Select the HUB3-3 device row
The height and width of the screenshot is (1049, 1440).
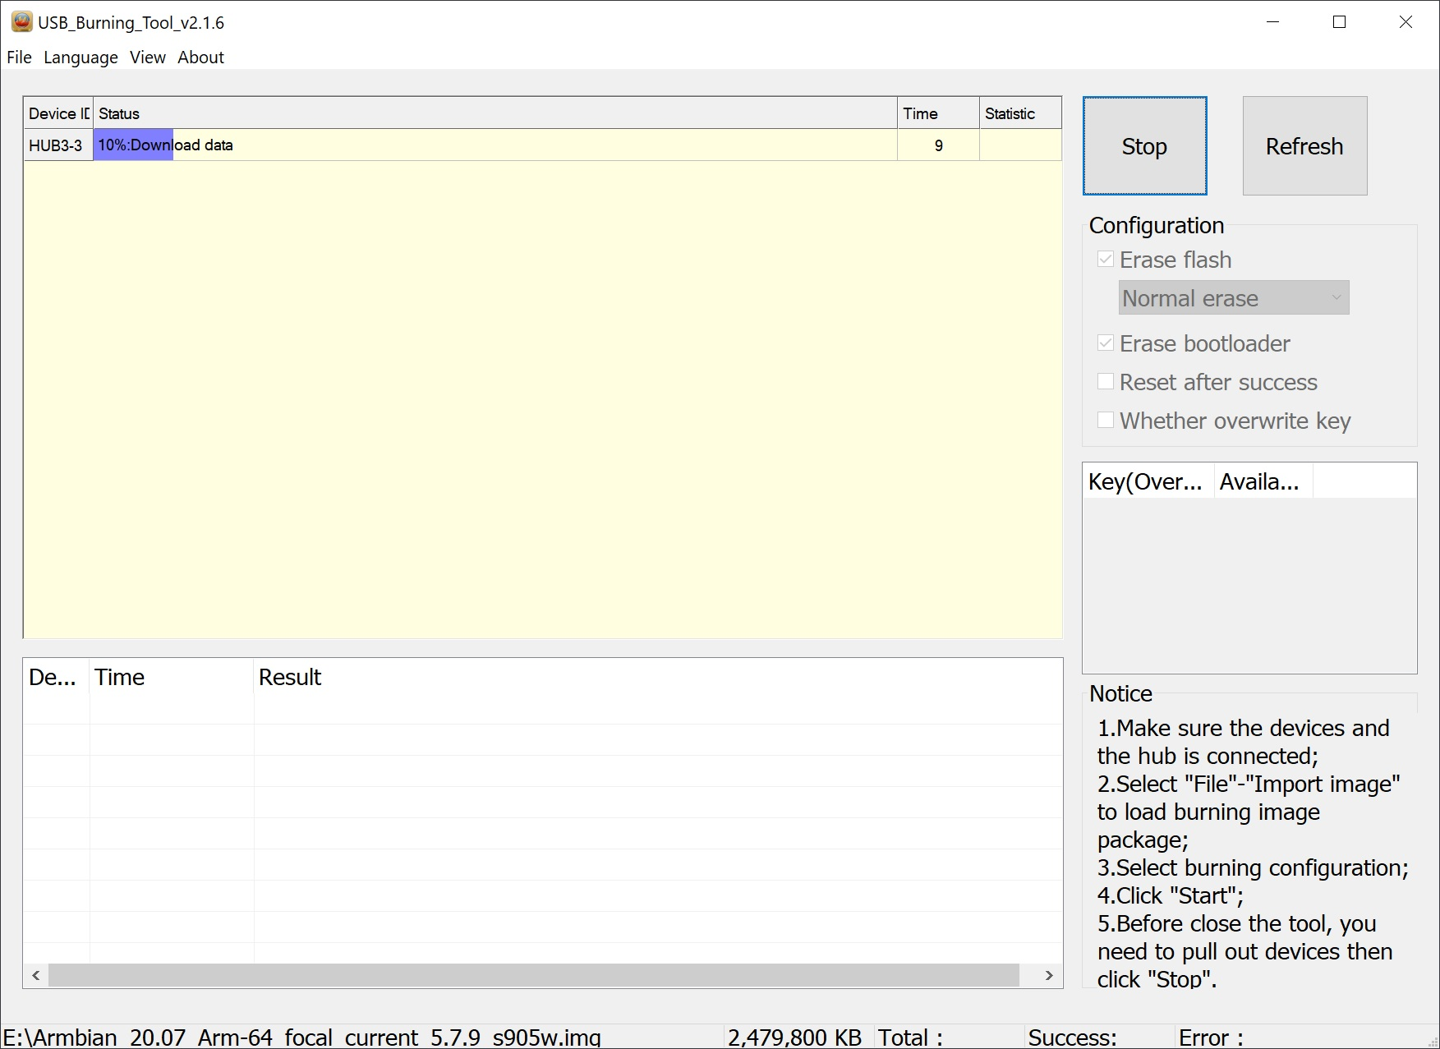coord(56,145)
